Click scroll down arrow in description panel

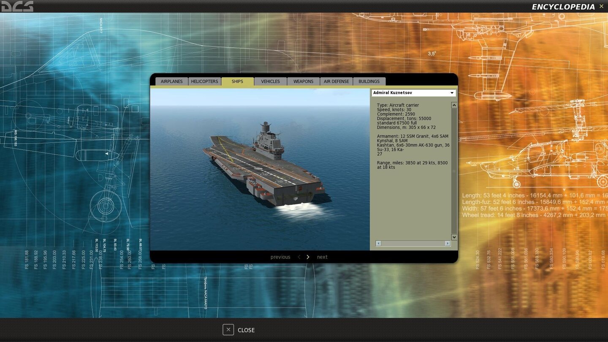point(454,237)
